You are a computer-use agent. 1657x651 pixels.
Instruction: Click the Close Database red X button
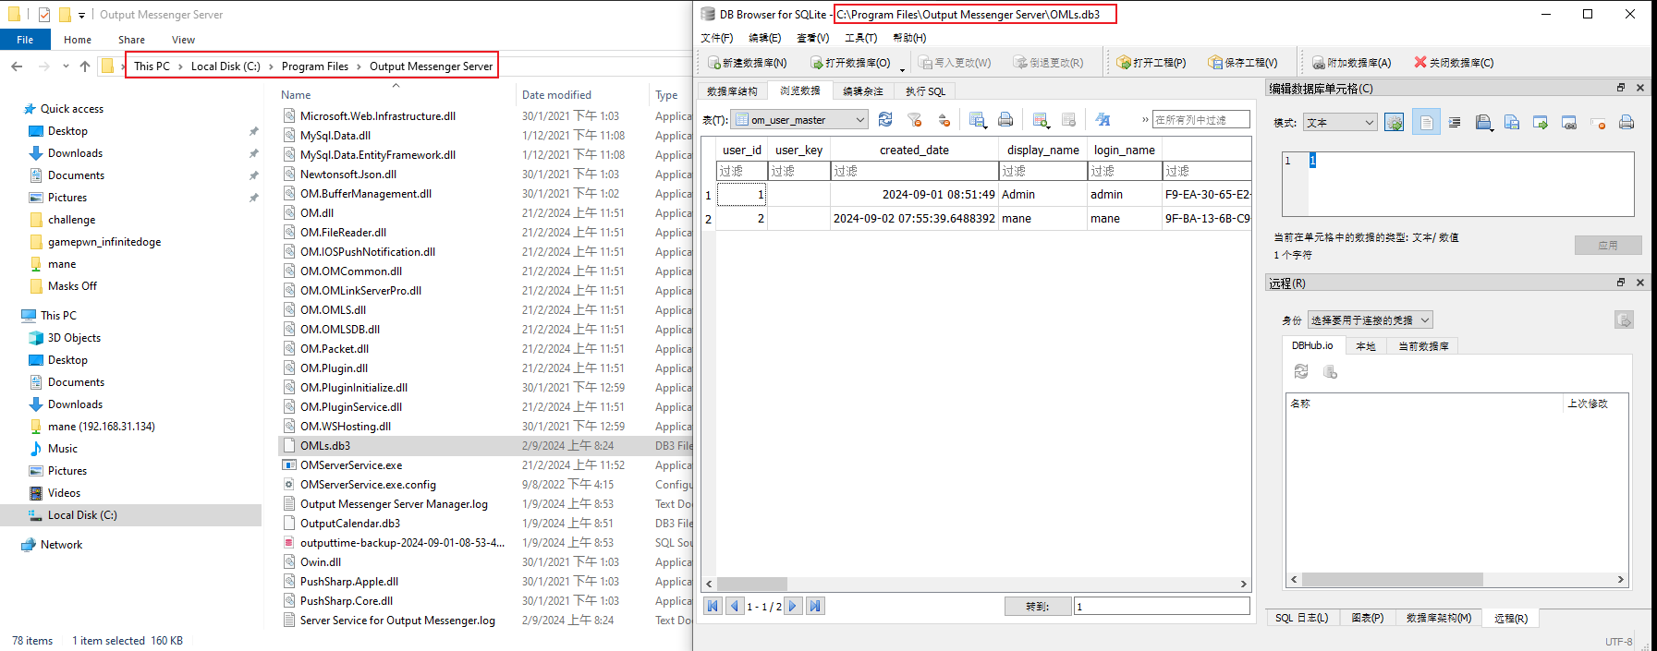coord(1454,63)
